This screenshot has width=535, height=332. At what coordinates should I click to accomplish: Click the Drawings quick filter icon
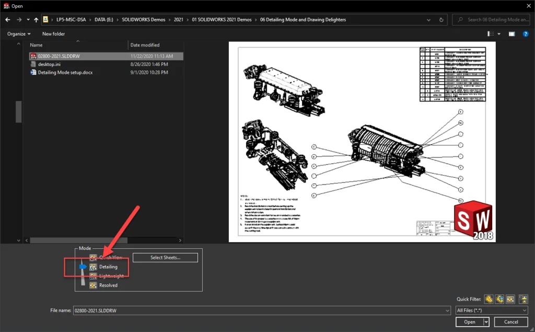pyautogui.click(x=511, y=299)
